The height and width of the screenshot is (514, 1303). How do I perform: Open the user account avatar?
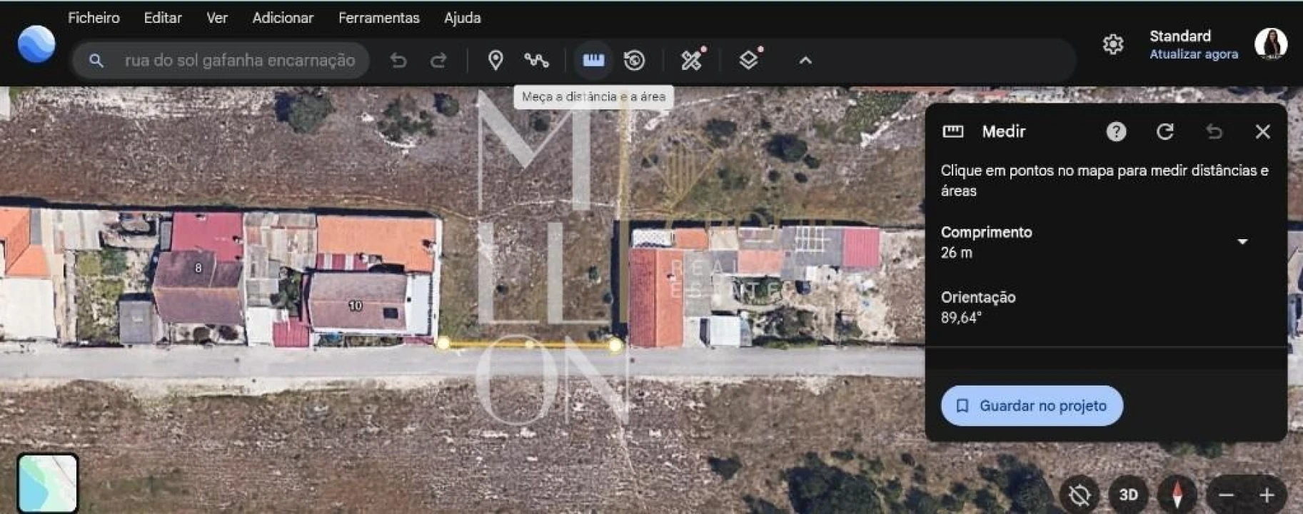pos(1271,44)
